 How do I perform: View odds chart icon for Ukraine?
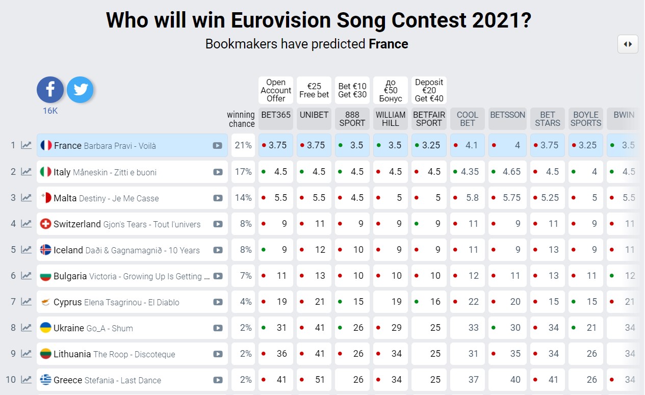(26, 328)
